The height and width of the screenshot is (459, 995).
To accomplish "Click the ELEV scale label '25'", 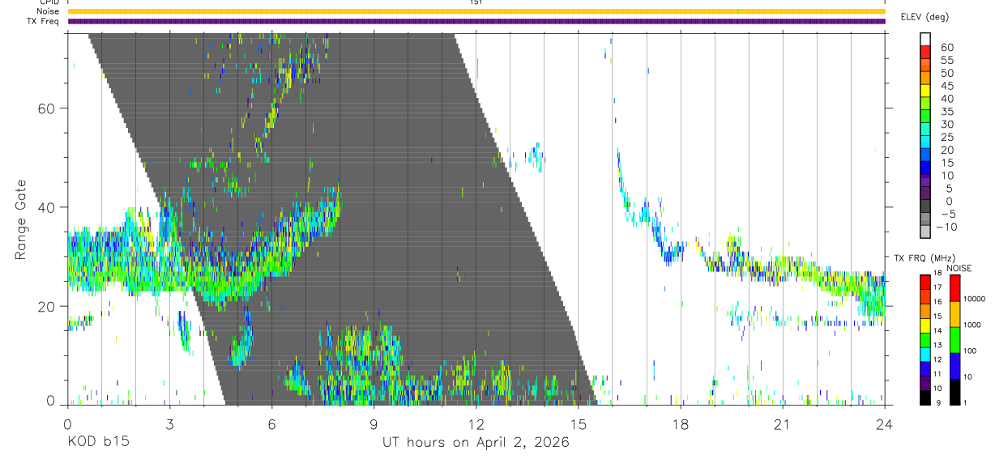I will pos(946,138).
